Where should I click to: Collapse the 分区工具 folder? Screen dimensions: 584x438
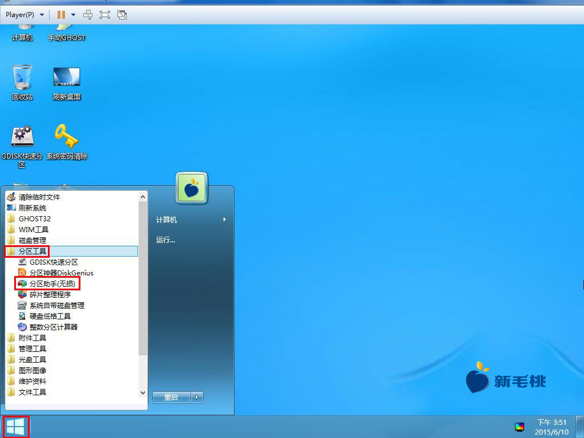pyautogui.click(x=72, y=251)
